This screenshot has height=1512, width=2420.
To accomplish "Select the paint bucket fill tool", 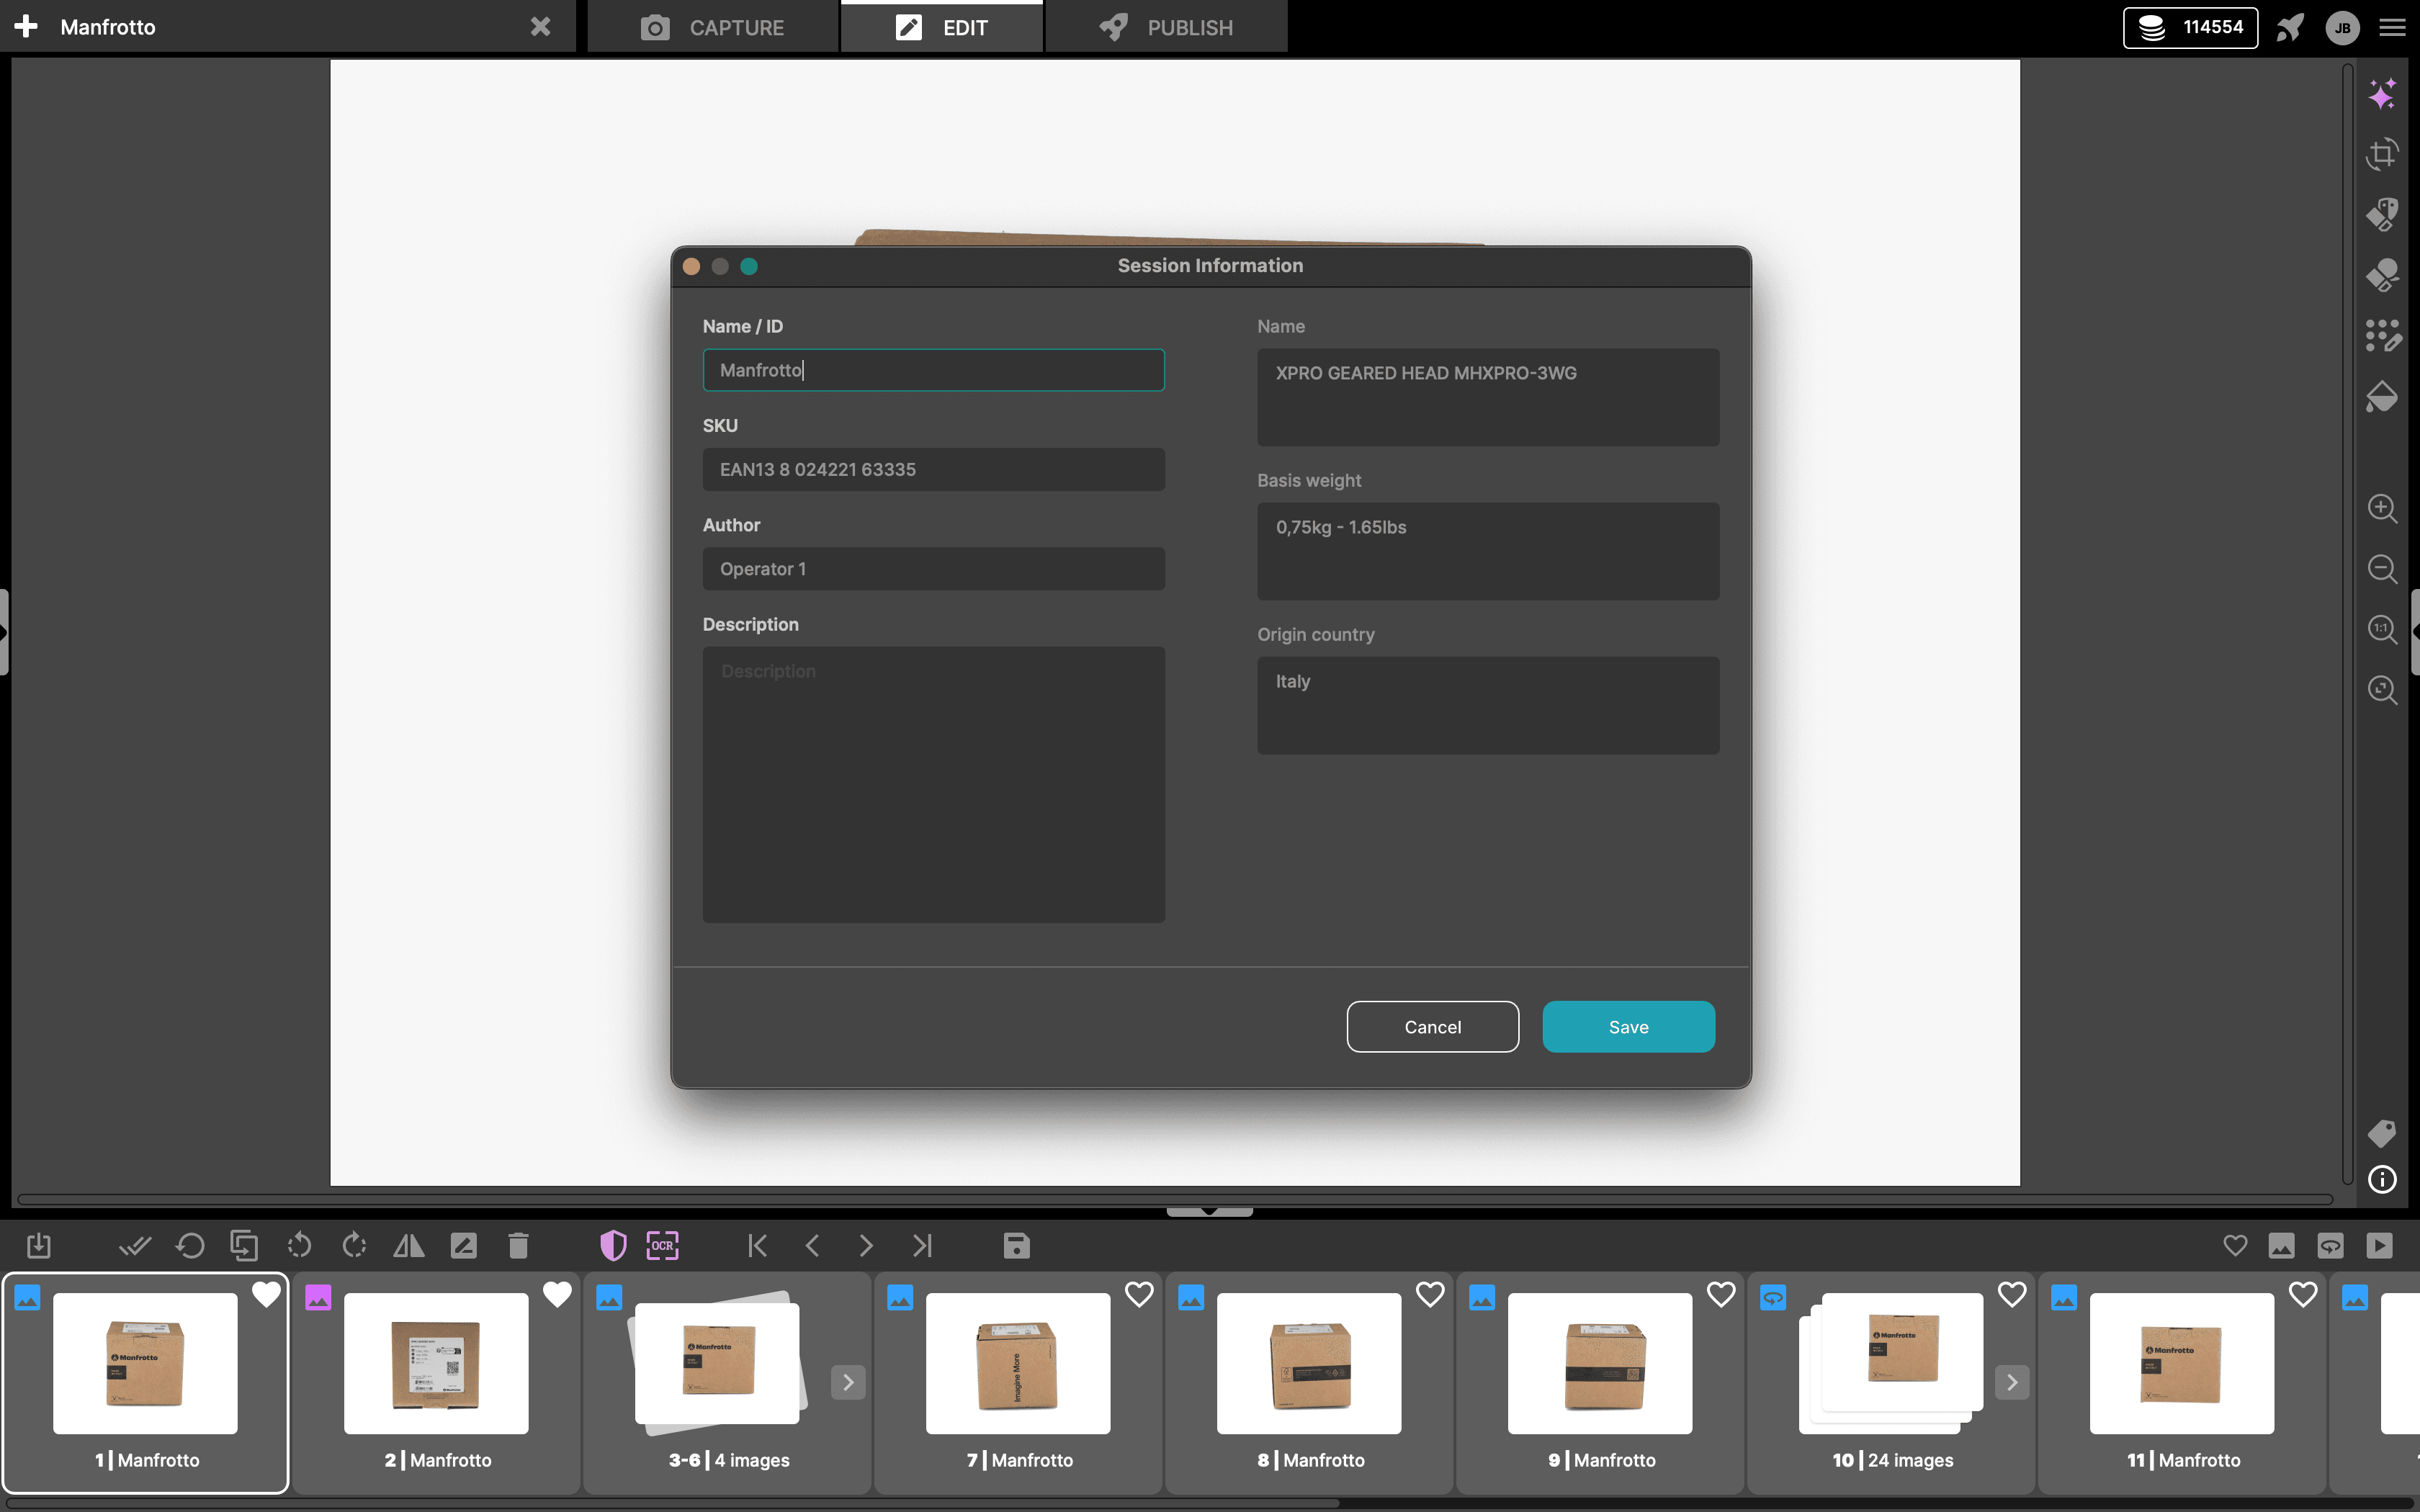I will tap(2382, 397).
